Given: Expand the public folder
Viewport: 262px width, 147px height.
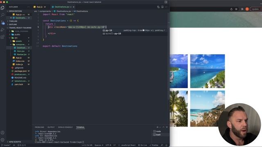Looking at the screenshot, I should [17, 34].
